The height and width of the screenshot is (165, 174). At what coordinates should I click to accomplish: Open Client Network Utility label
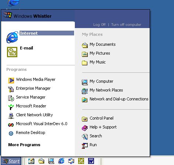click(34, 115)
